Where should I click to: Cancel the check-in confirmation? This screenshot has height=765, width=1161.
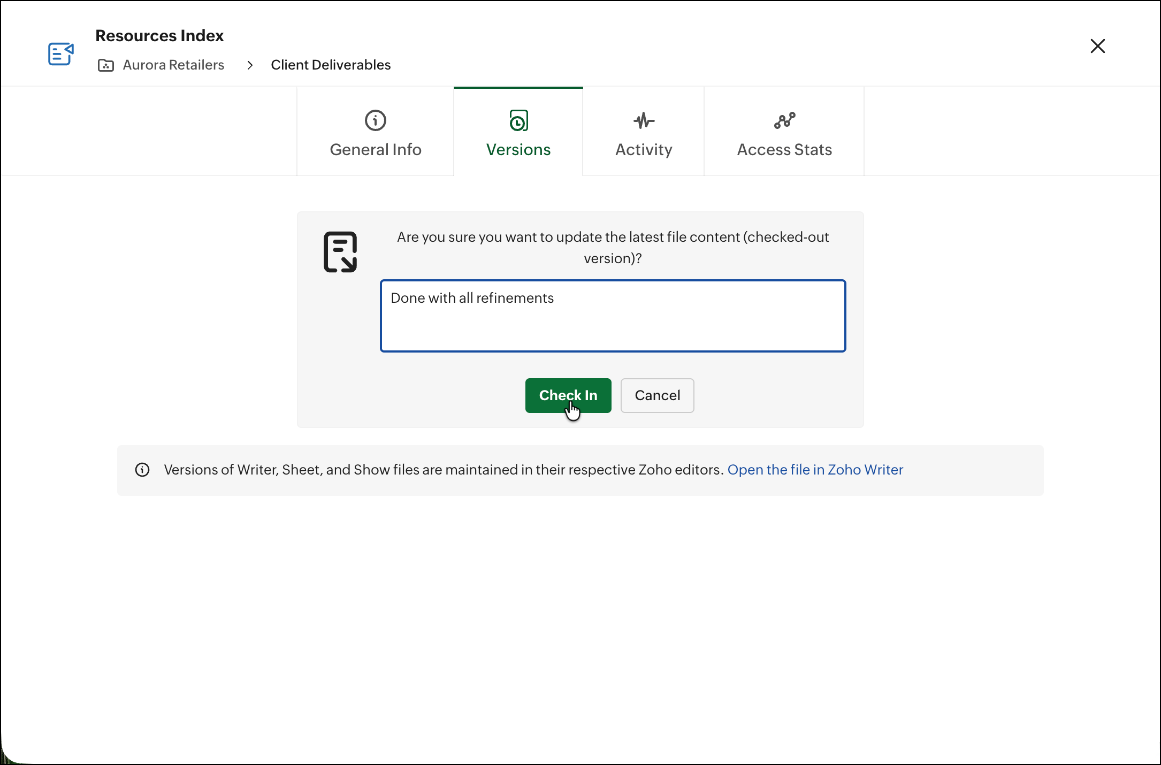[x=657, y=395]
